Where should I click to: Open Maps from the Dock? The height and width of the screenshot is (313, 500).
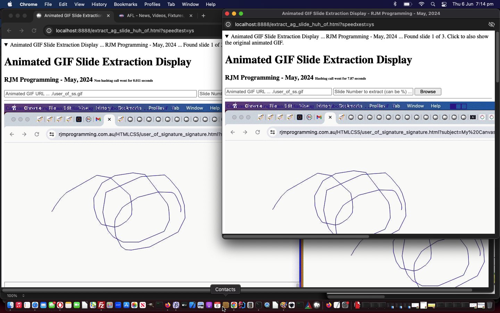[93, 305]
